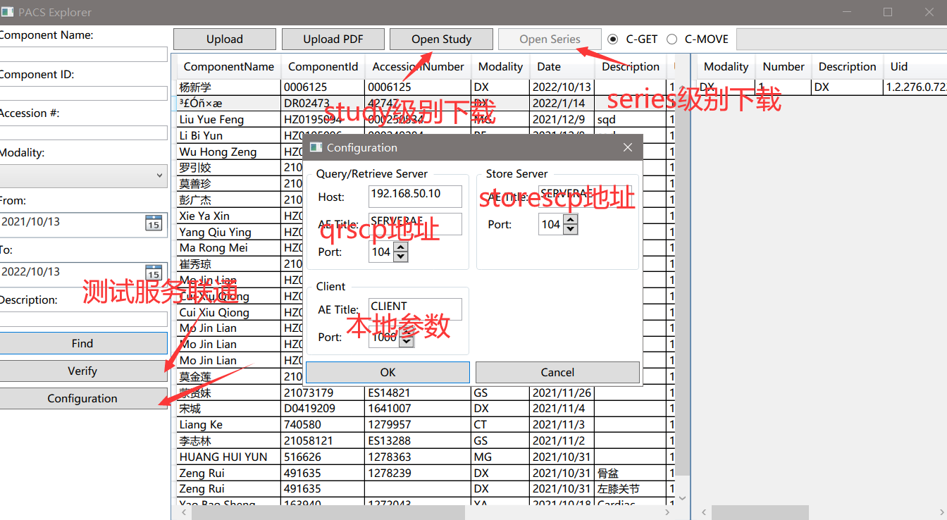This screenshot has height=520, width=947.
Task: Select the 宋城 study row
Action: point(425,409)
